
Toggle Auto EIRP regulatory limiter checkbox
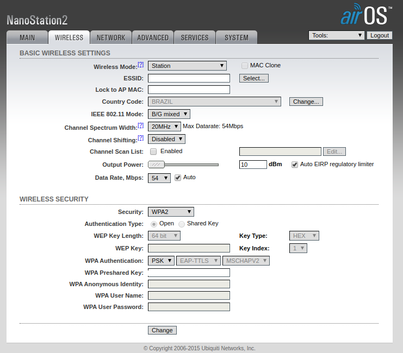coord(295,165)
